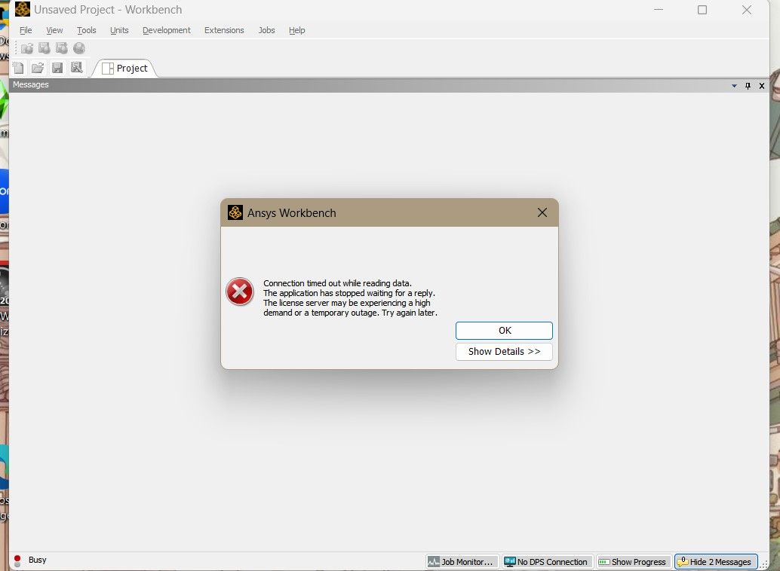The image size is (780, 571).
Task: Open the File menu
Action: (26, 30)
